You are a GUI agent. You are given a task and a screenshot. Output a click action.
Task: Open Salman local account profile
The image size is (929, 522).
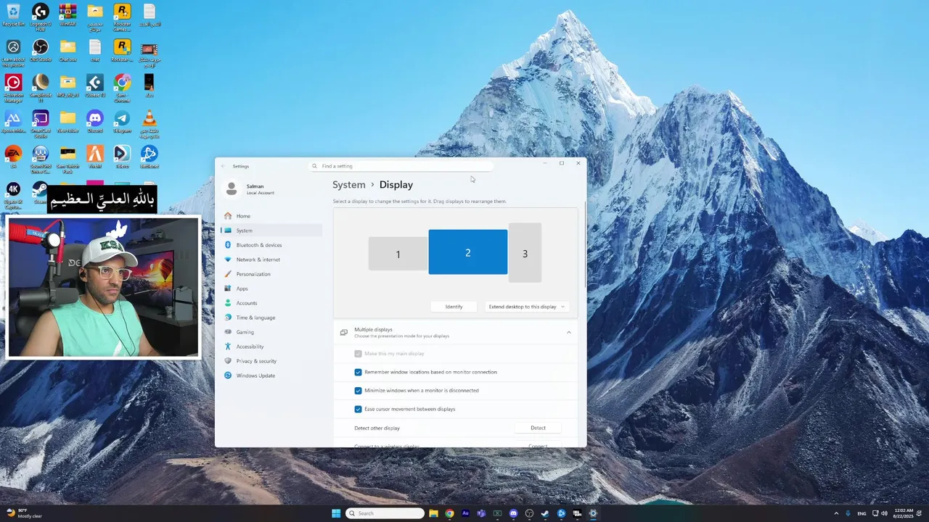pos(250,189)
